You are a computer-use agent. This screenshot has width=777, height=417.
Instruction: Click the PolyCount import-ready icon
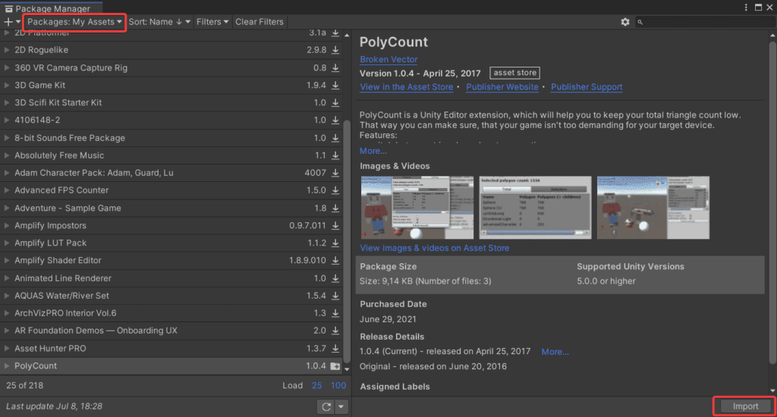pyautogui.click(x=335, y=366)
